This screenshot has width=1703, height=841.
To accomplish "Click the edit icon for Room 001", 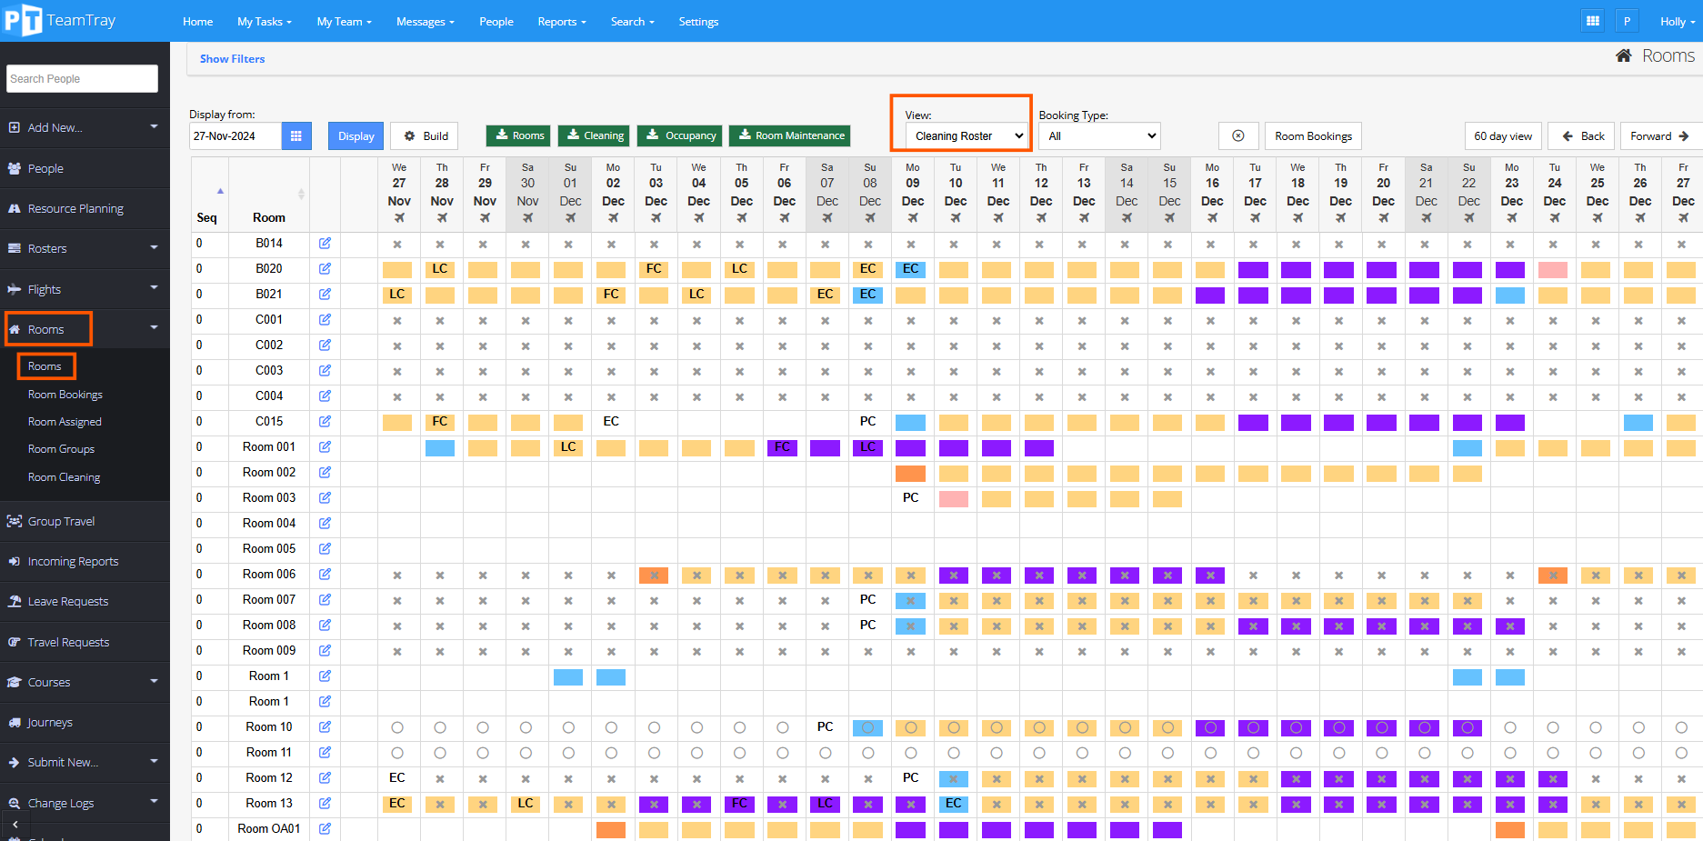I will tap(325, 447).
